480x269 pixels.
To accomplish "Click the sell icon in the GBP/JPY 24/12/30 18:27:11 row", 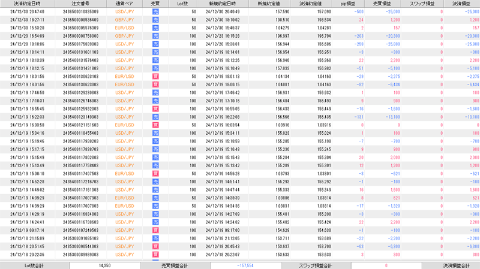I will coord(155,20).
